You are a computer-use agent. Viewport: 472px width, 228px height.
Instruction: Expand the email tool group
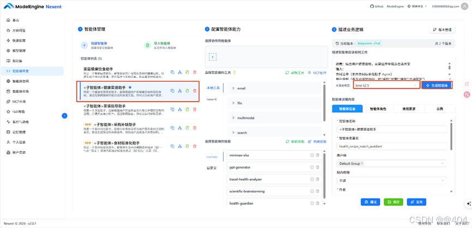coord(274,88)
